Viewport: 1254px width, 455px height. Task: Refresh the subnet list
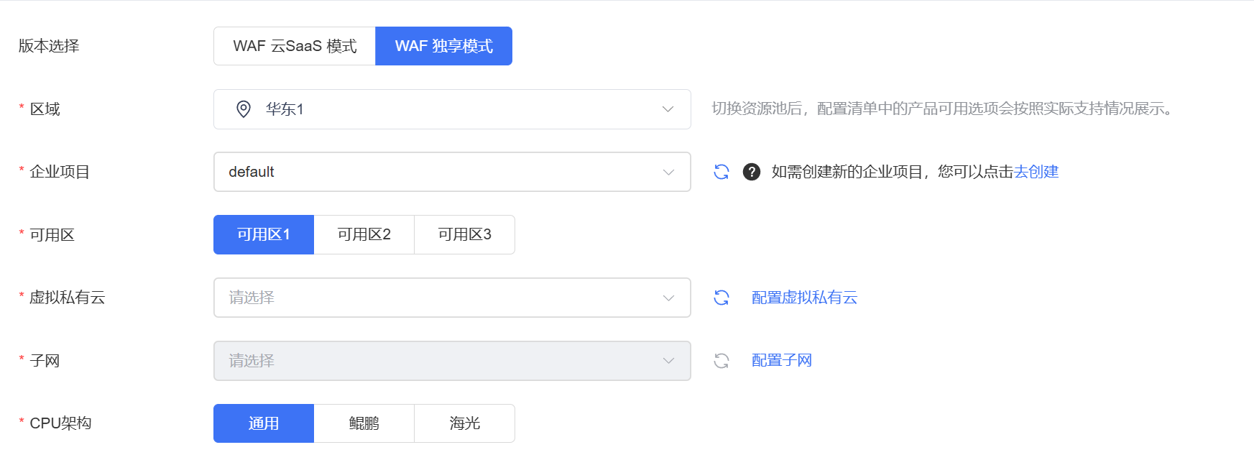coord(721,361)
